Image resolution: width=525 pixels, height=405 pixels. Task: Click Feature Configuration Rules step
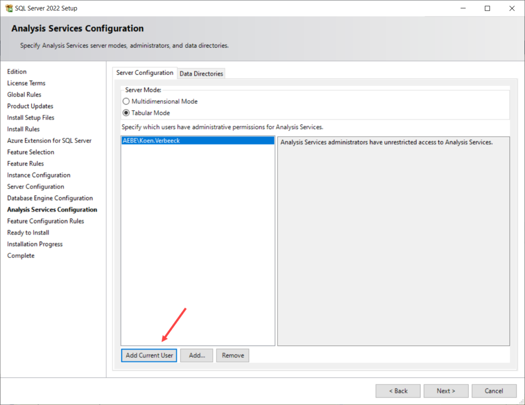(x=46, y=221)
